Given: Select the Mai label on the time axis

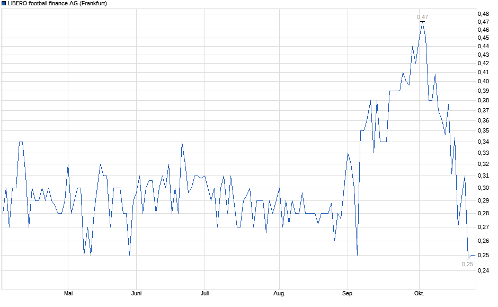Looking at the screenshot, I should (x=68, y=293).
